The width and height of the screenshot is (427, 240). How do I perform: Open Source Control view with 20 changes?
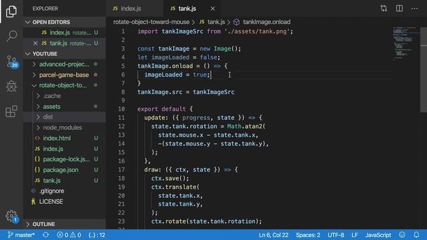12,61
